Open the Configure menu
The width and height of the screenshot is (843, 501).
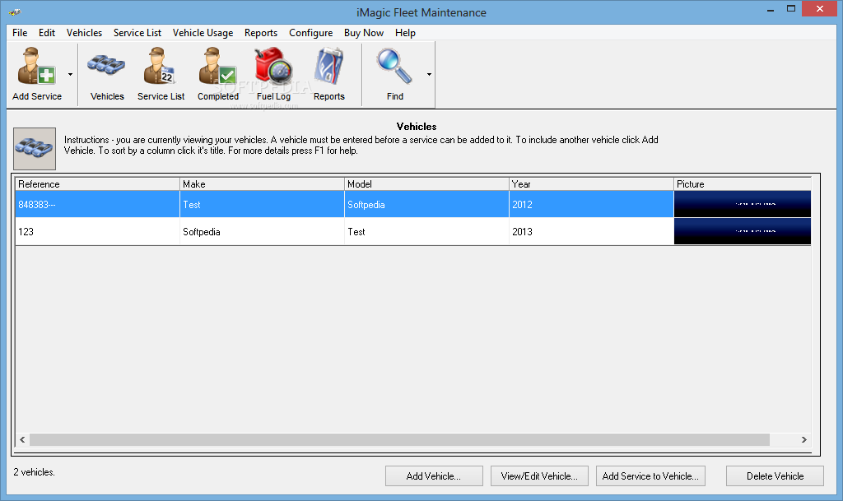pos(310,33)
